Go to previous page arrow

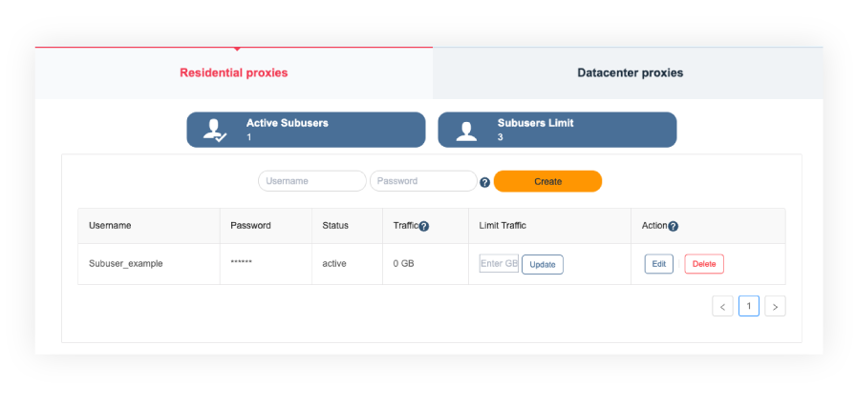click(722, 306)
